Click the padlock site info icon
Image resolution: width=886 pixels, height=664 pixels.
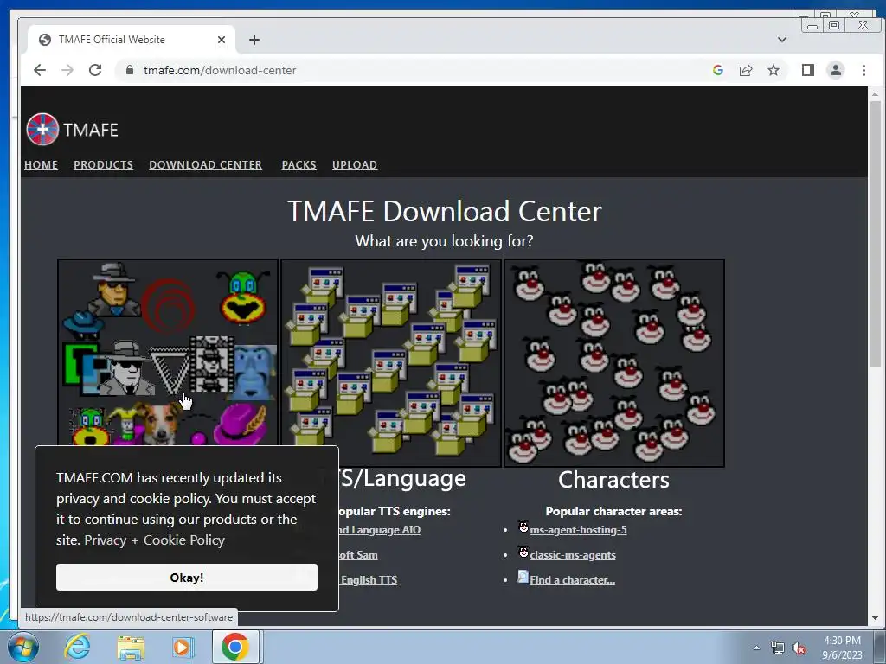130,70
